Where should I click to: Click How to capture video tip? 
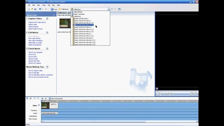[x=35, y=71]
